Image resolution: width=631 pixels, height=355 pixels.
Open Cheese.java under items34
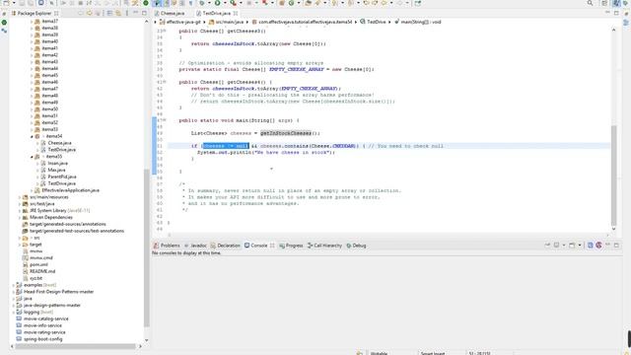pyautogui.click(x=59, y=143)
